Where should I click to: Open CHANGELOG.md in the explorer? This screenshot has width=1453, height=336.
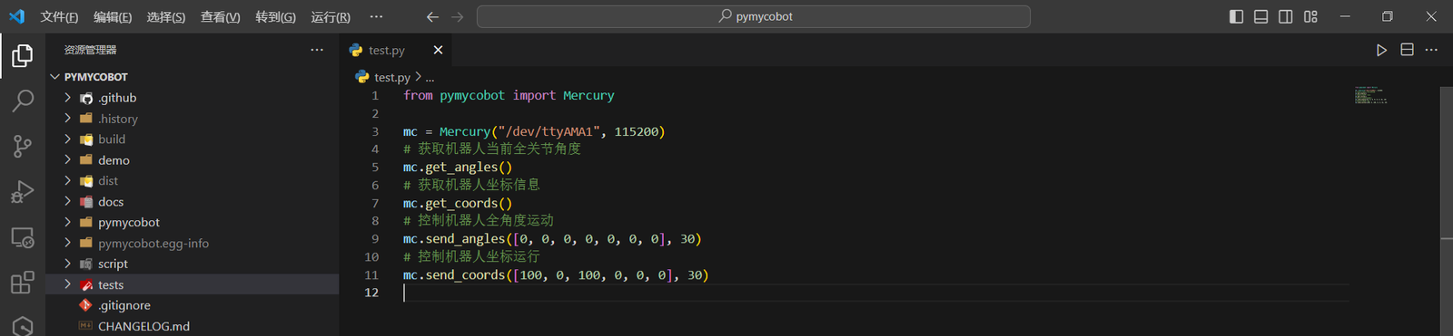click(x=143, y=326)
